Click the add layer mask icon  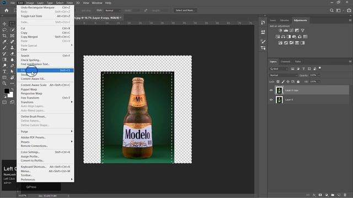tap(320, 195)
